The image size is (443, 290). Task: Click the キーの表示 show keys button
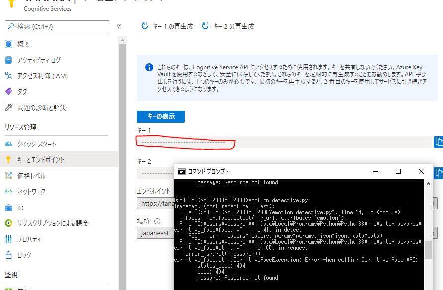coord(161,117)
